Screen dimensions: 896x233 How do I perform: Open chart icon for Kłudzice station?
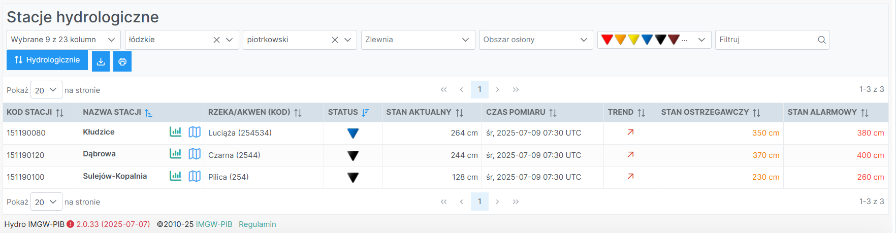175,132
